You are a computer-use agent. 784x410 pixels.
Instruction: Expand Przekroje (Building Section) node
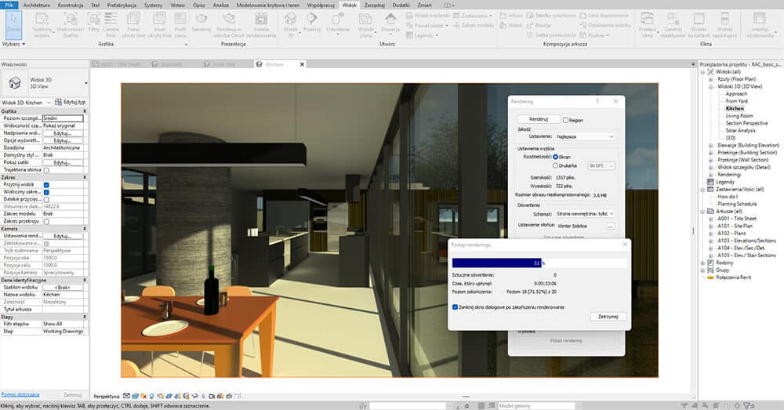(x=710, y=153)
